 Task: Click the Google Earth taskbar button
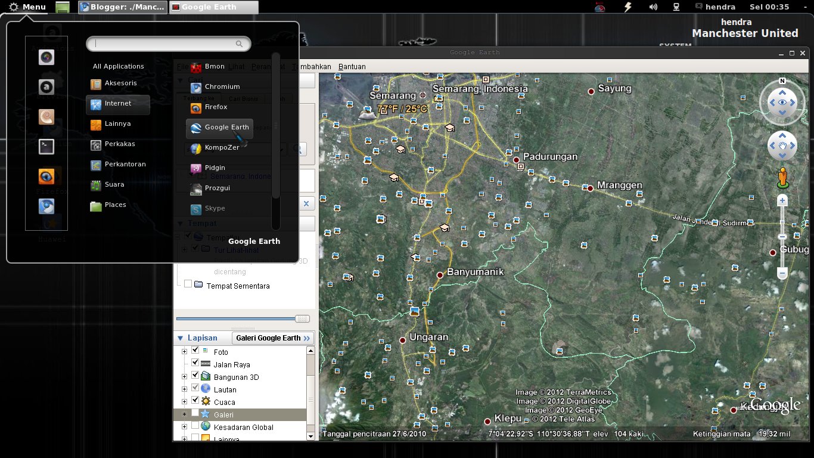(214, 7)
